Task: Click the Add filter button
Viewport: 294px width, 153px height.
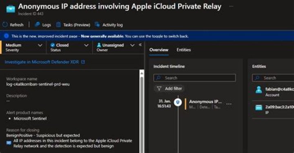Action: coord(169,89)
